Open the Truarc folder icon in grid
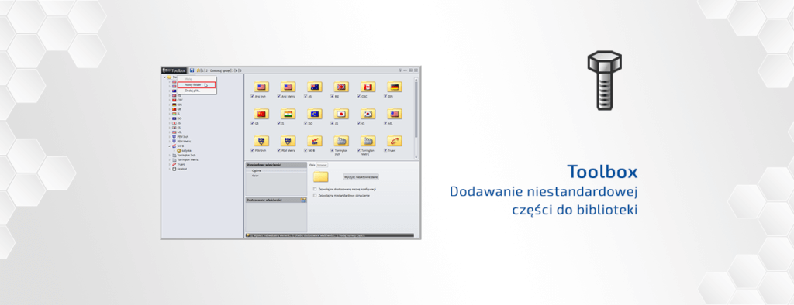Image resolution: width=794 pixels, height=305 pixels. point(395,141)
